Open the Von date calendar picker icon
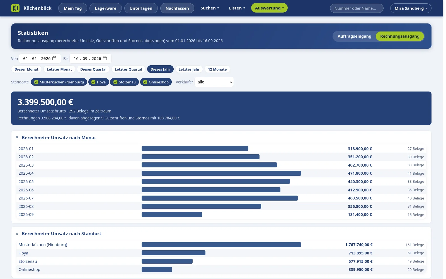The image size is (446, 279). pos(55,58)
